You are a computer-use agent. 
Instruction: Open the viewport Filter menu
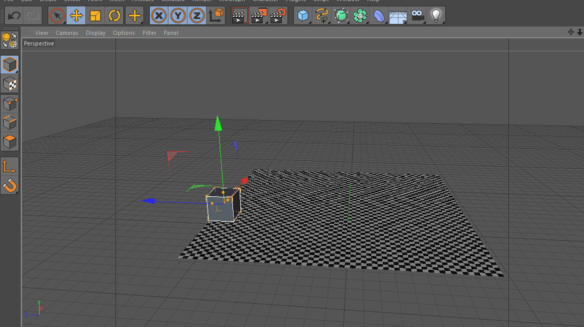pyautogui.click(x=149, y=33)
